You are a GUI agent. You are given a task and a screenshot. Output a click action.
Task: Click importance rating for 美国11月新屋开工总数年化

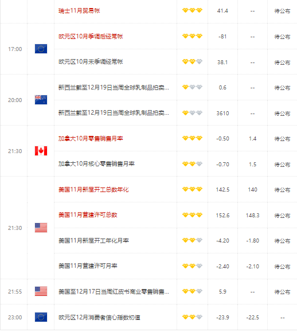(192, 189)
